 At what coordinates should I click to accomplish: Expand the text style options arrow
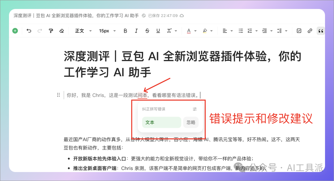176,31
